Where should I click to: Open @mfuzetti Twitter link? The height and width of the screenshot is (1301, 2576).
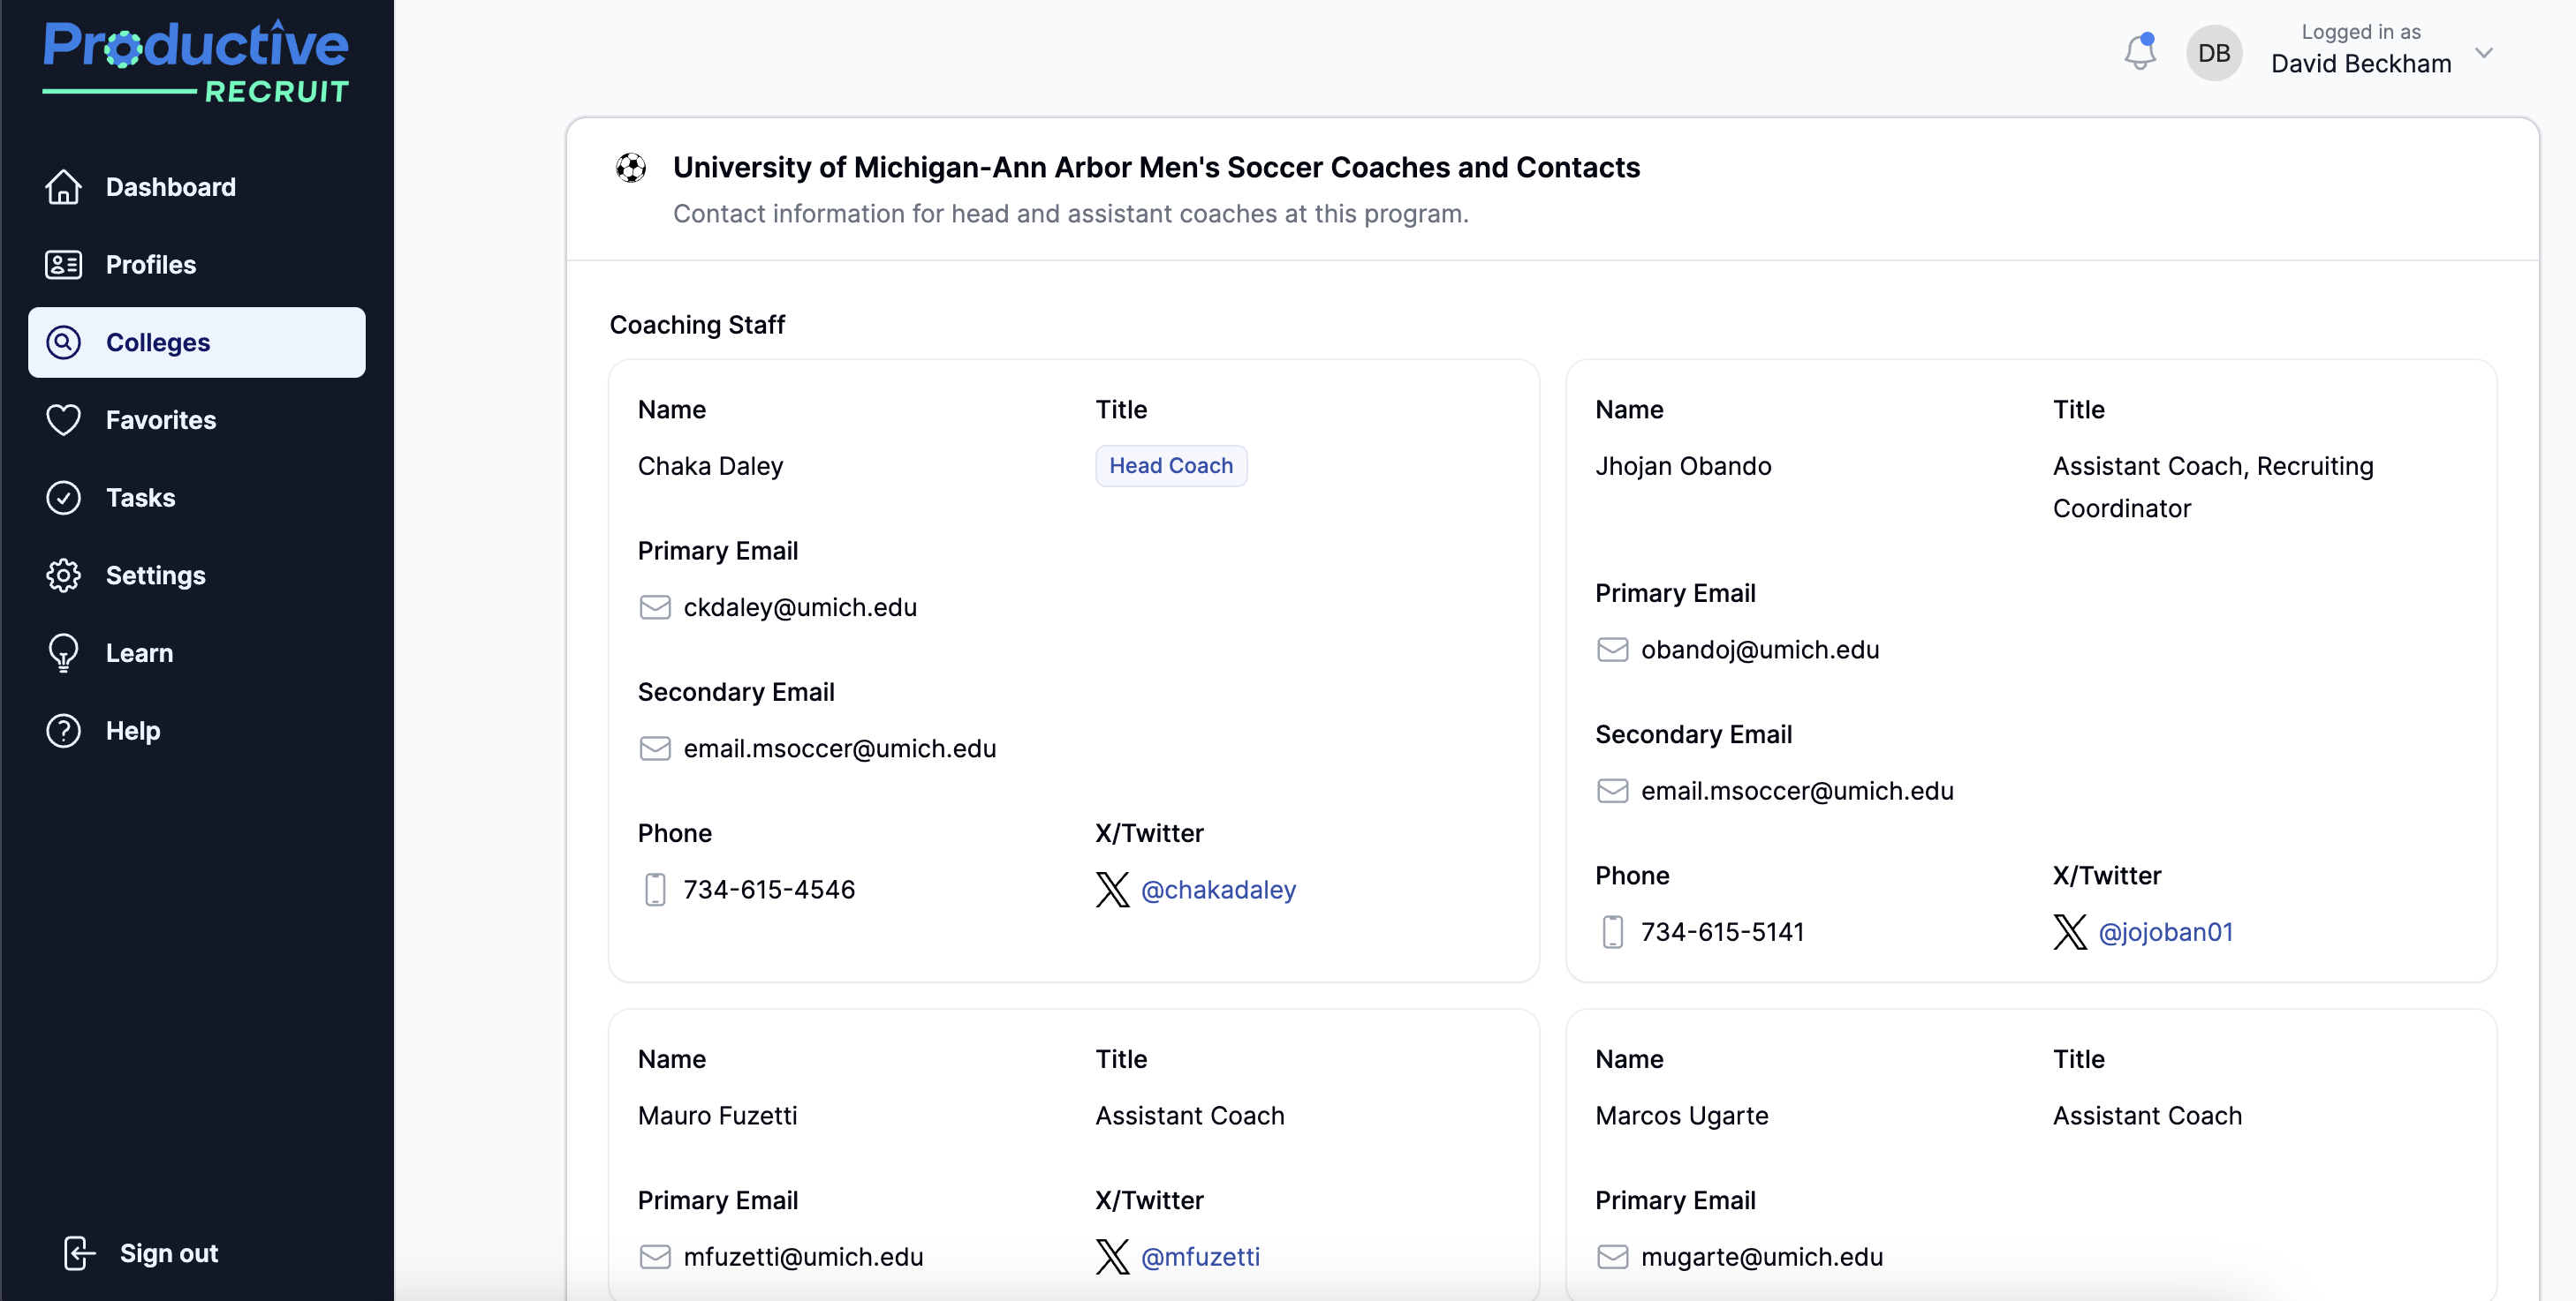[x=1200, y=1256]
